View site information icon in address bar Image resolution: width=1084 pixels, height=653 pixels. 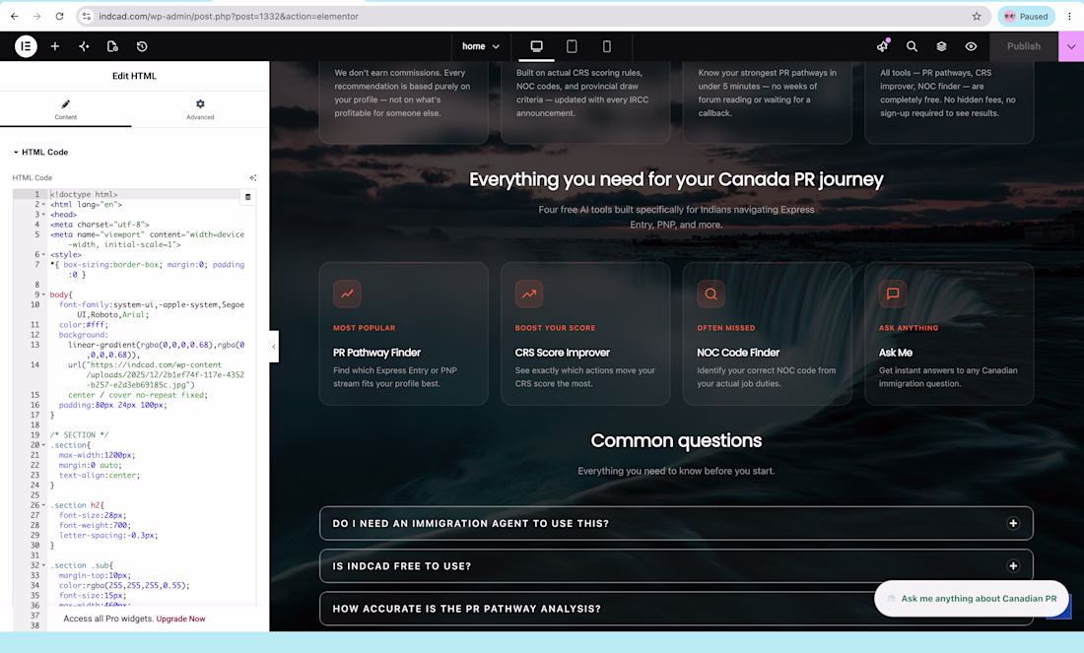(86, 16)
